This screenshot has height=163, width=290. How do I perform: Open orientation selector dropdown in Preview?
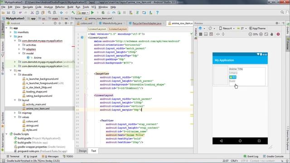click(212, 28)
